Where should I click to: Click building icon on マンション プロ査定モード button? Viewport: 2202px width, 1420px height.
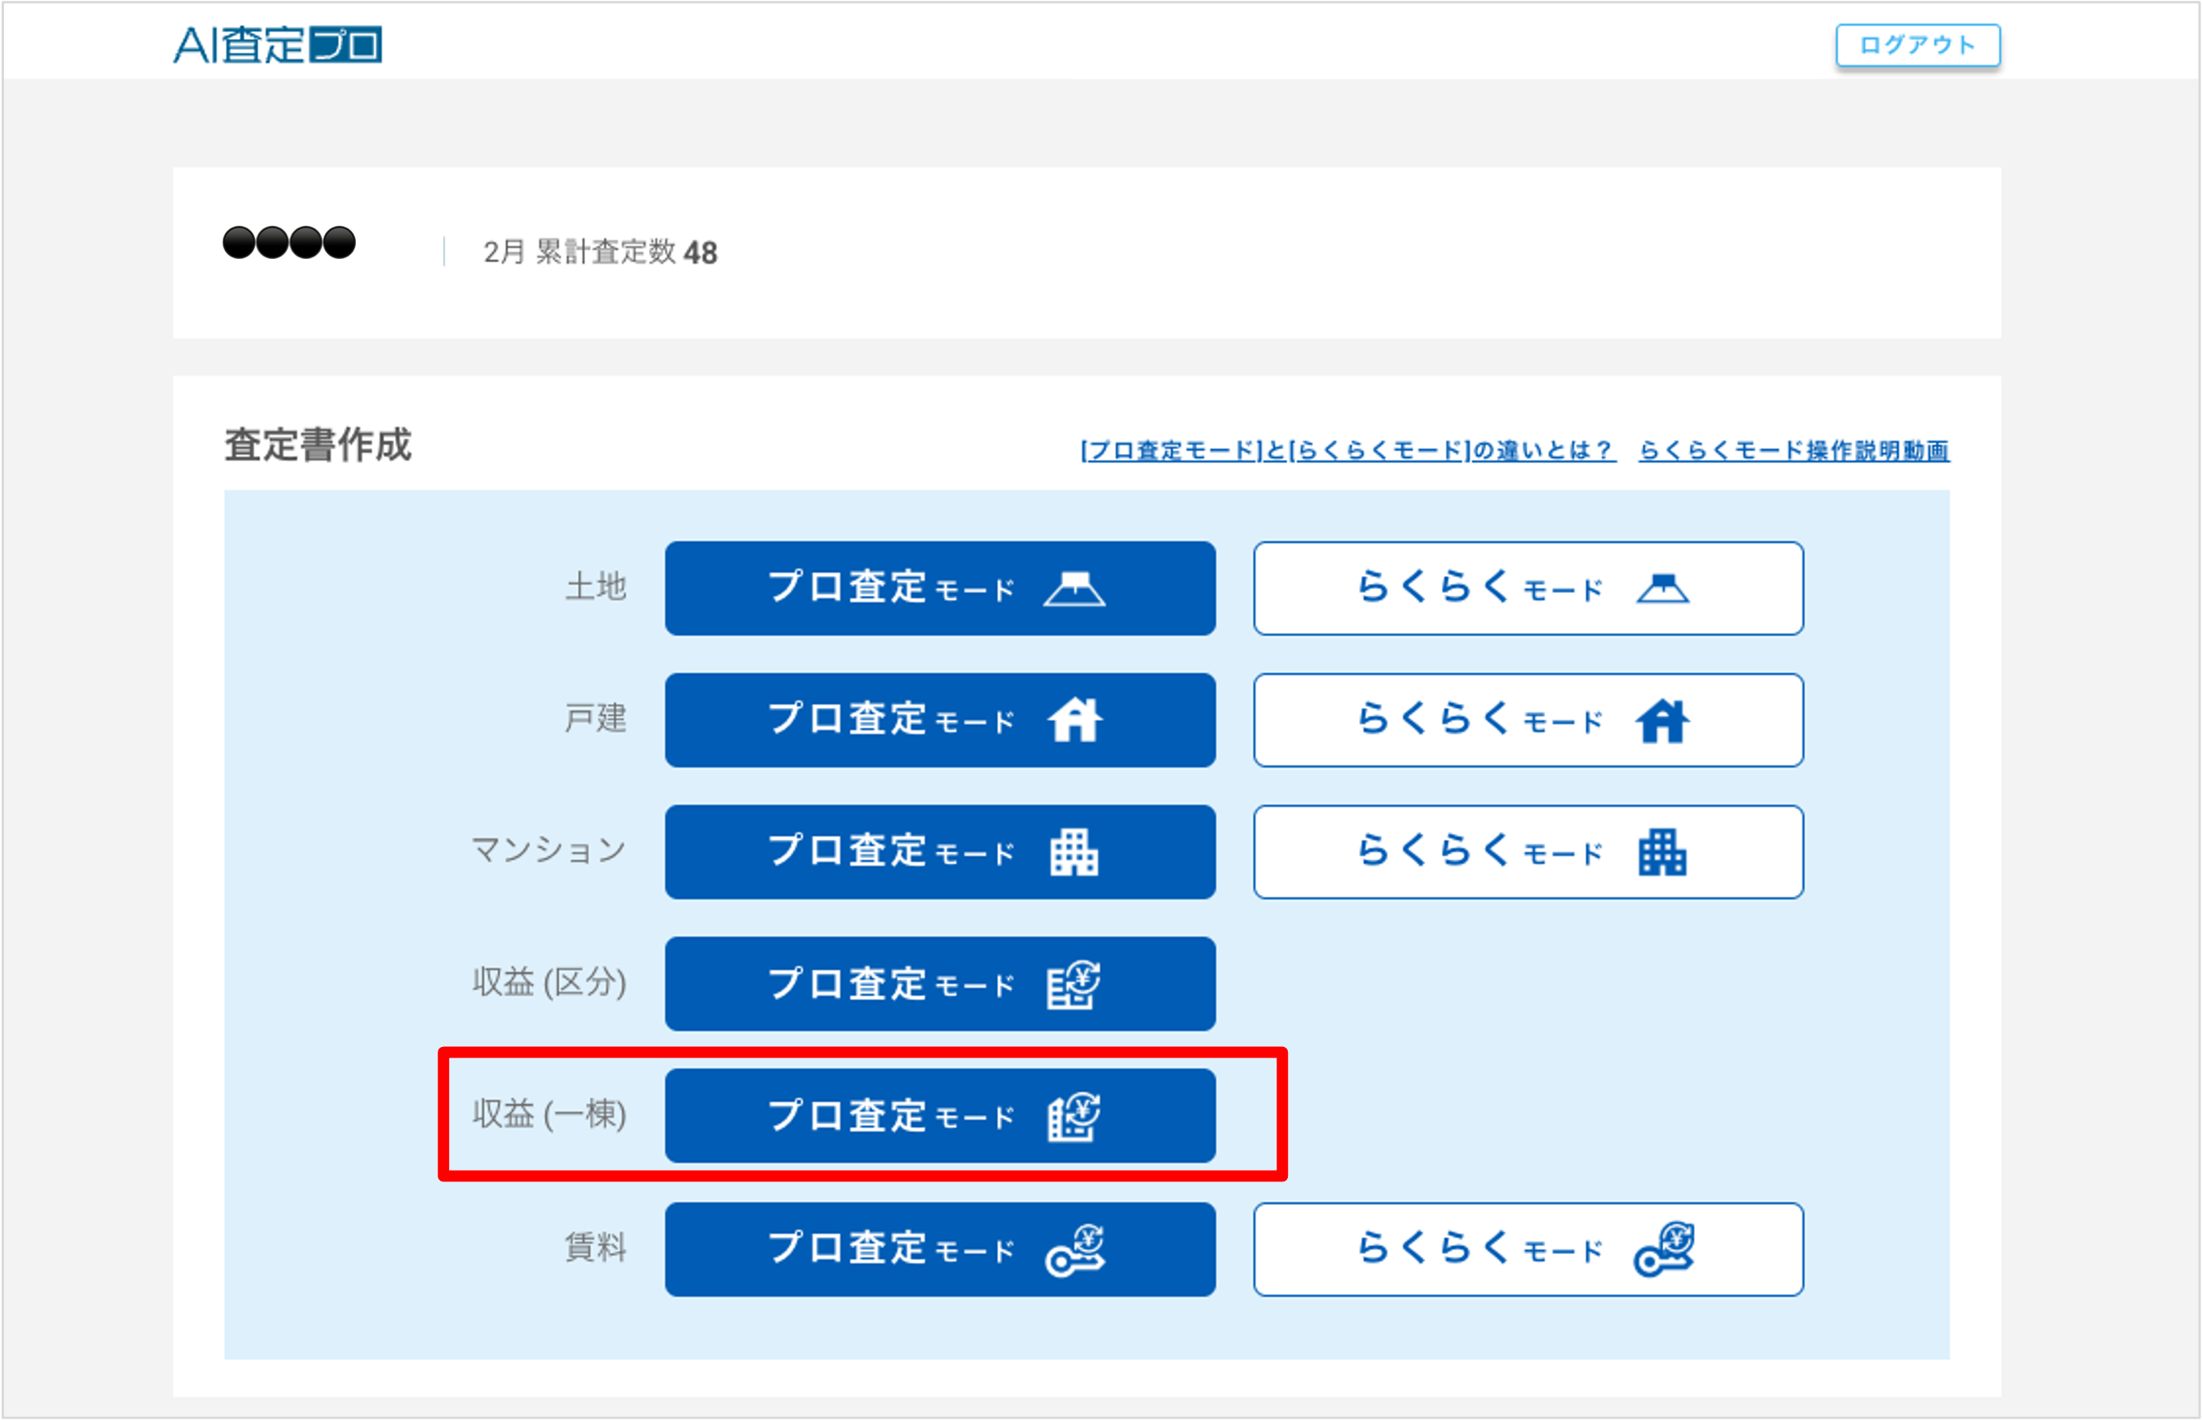pyautogui.click(x=1073, y=852)
